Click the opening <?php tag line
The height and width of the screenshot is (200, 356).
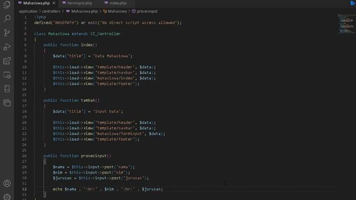point(40,17)
